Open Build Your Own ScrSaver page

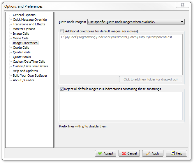click(30, 76)
